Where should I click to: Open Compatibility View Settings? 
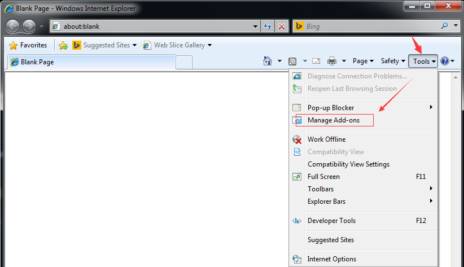(x=364, y=164)
